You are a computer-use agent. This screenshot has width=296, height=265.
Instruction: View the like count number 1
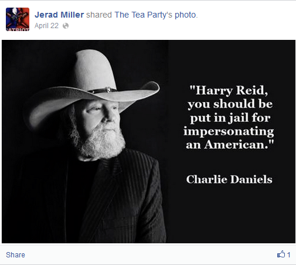(288, 254)
